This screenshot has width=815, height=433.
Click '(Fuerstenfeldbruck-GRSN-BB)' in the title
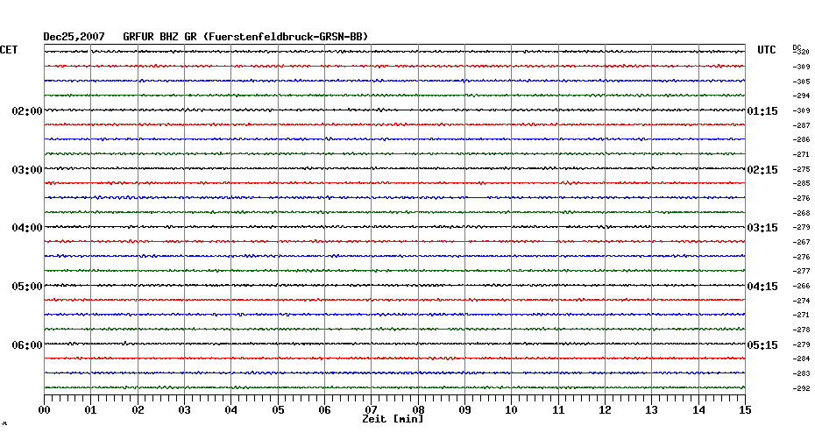[286, 37]
